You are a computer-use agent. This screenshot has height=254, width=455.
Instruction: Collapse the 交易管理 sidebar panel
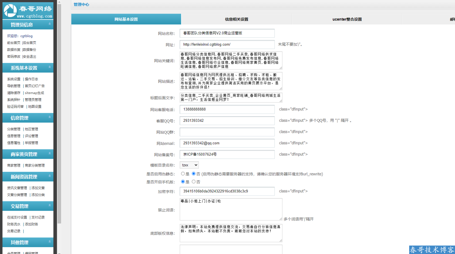pyautogui.click(x=50, y=206)
